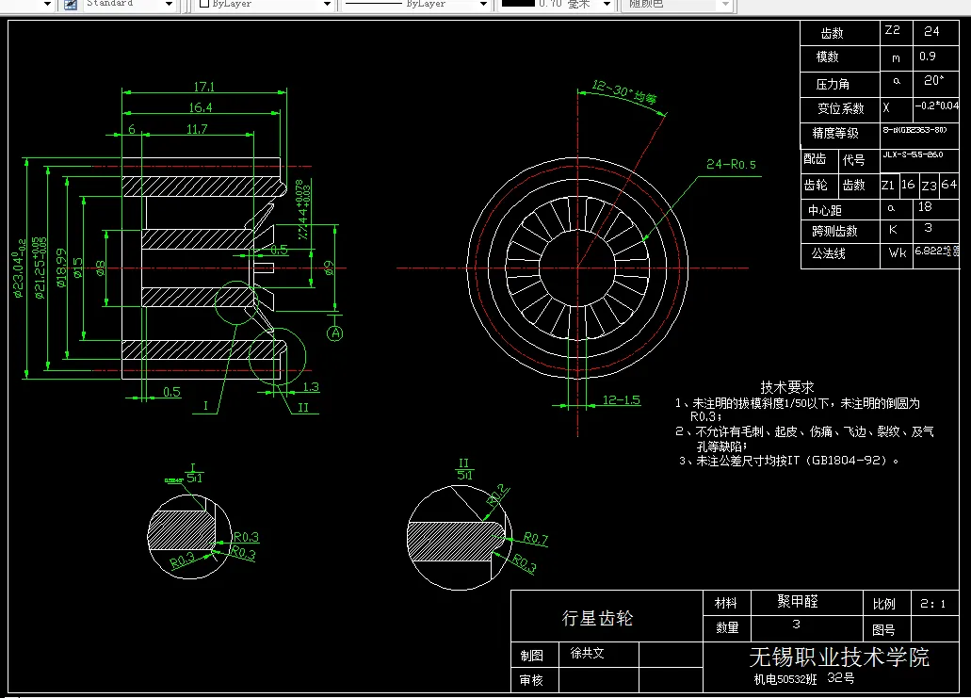This screenshot has width=971, height=698.
Task: Click the 行星齿轮 title block text
Action: point(597,618)
